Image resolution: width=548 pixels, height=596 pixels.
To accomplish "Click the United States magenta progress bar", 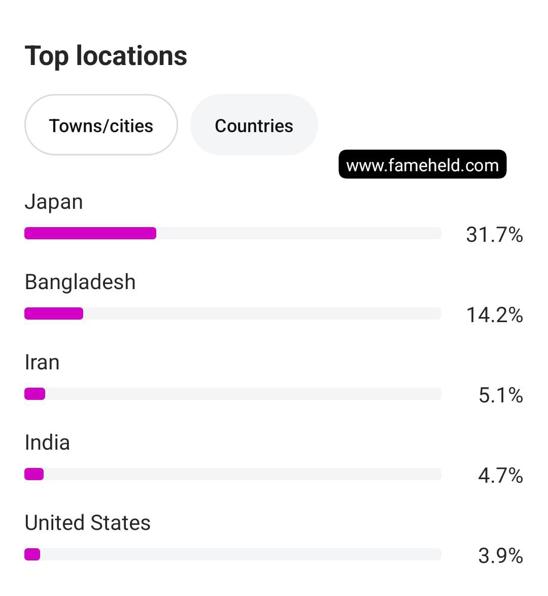I will click(32, 554).
